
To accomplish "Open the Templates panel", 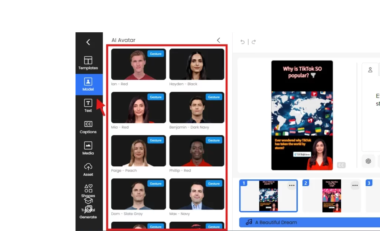I will pyautogui.click(x=88, y=63).
